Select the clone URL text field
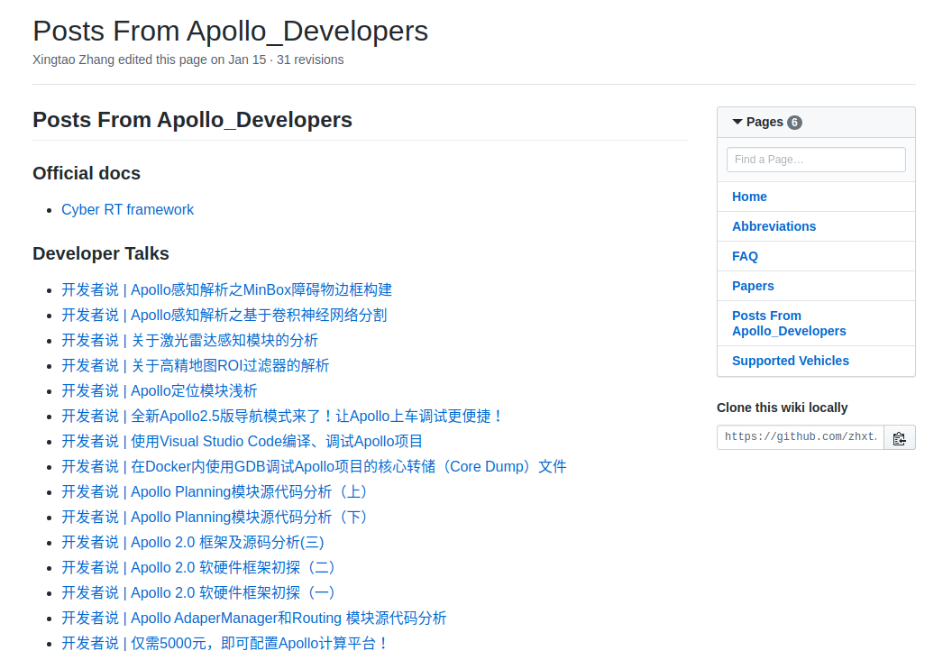The width and height of the screenshot is (943, 660). (x=800, y=436)
